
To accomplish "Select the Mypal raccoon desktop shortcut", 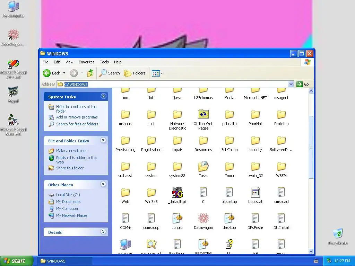I will (x=14, y=95).
